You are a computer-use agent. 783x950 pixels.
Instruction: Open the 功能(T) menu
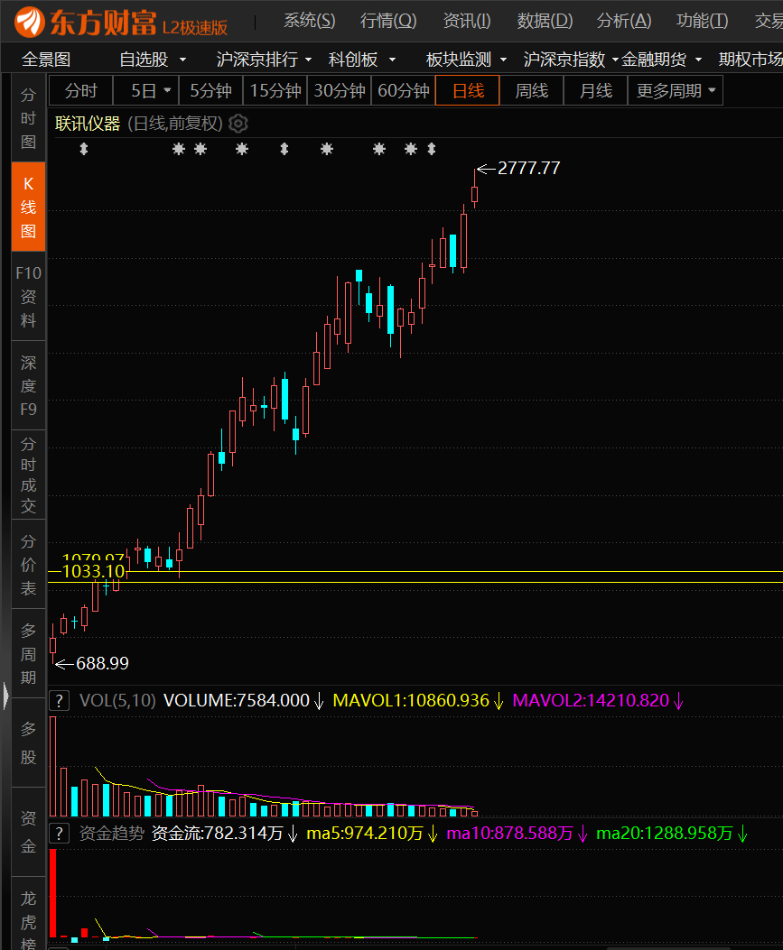coord(702,22)
